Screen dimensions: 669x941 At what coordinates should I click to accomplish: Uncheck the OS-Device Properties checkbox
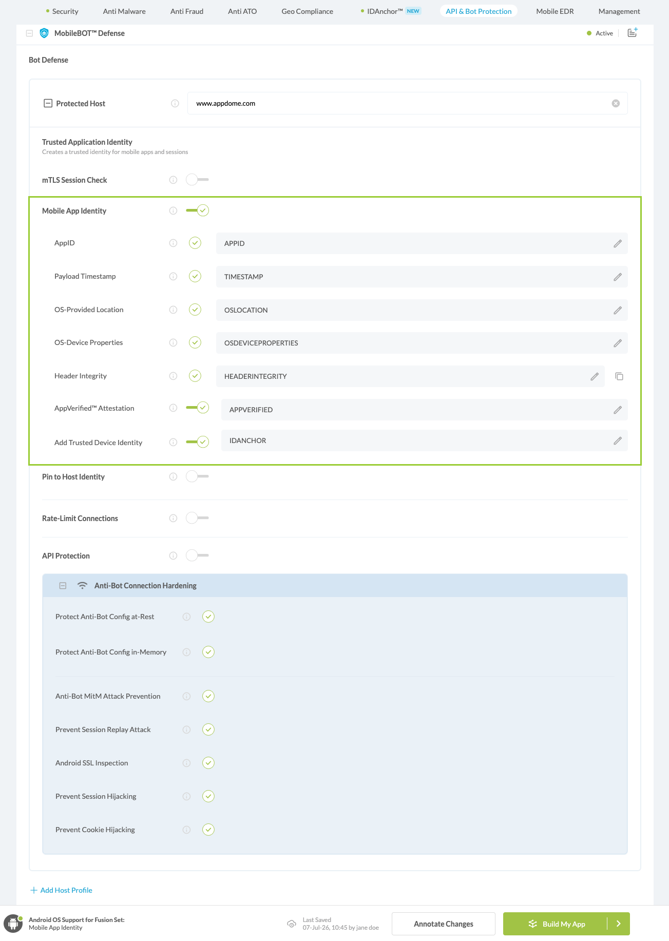[195, 342]
